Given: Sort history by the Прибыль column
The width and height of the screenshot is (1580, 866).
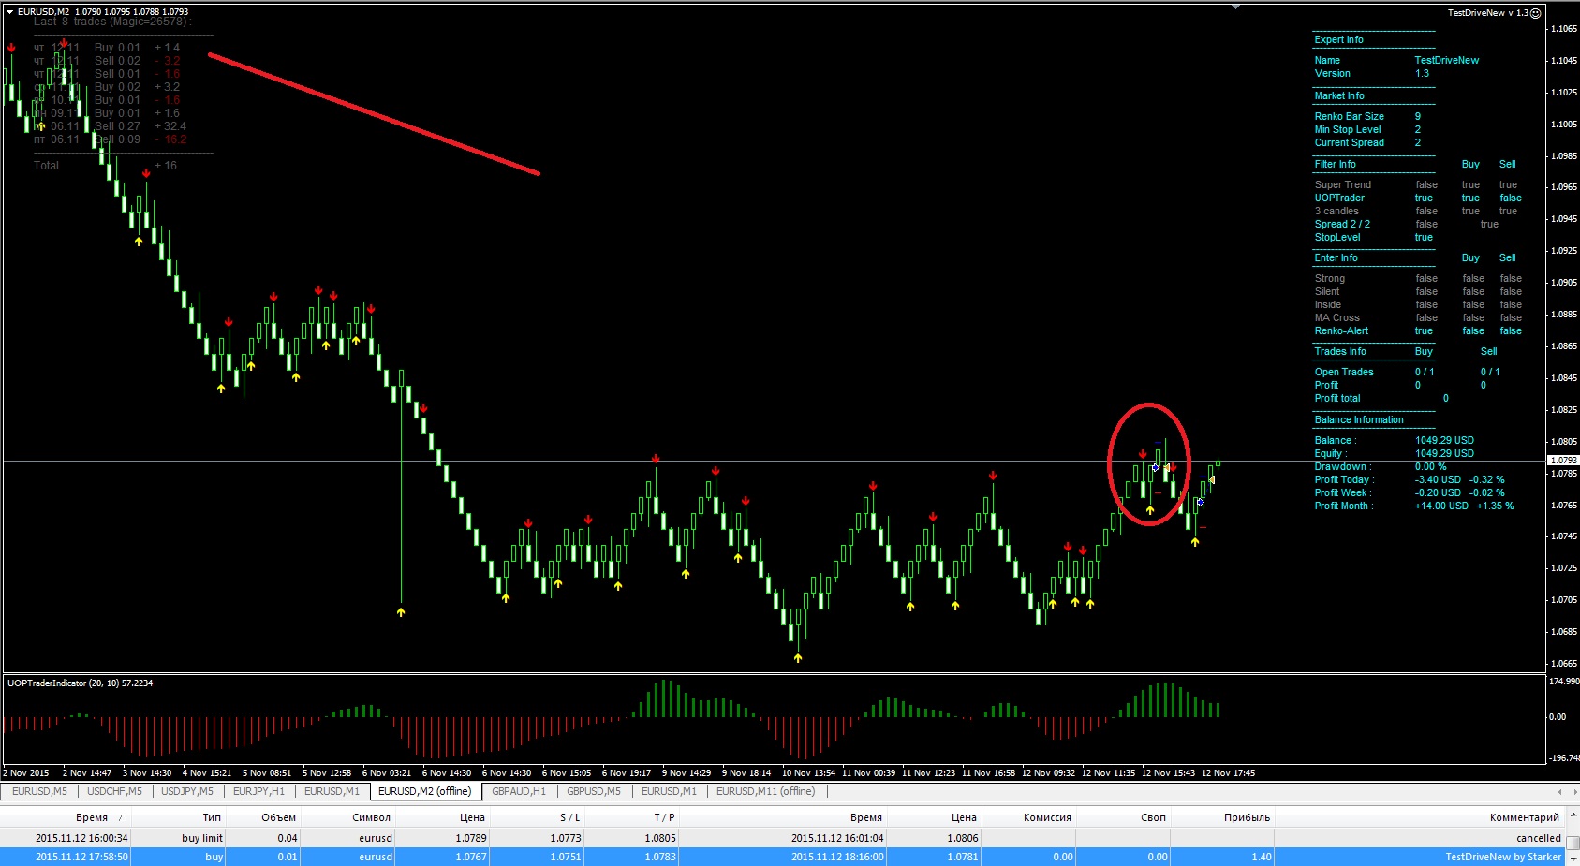Looking at the screenshot, I should (1247, 817).
